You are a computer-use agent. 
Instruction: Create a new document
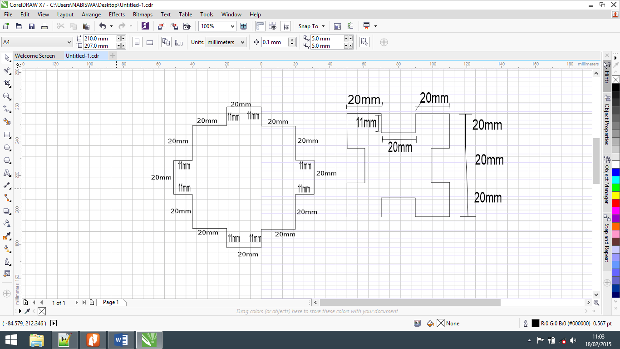(6, 26)
